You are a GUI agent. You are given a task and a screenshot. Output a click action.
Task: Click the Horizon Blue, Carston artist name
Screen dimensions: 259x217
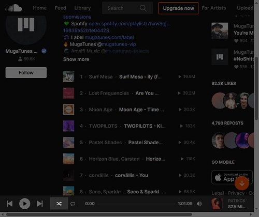click(114, 159)
